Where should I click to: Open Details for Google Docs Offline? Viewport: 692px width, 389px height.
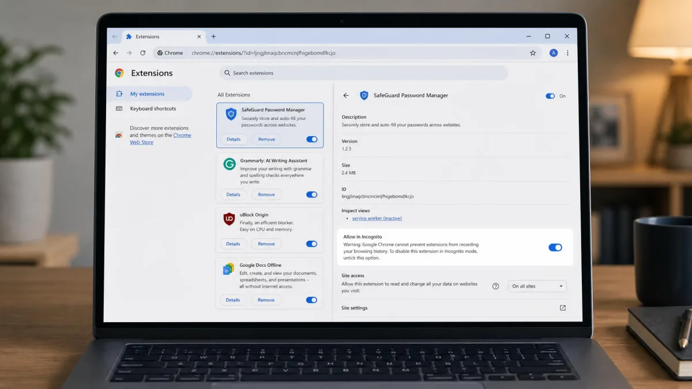coord(233,300)
